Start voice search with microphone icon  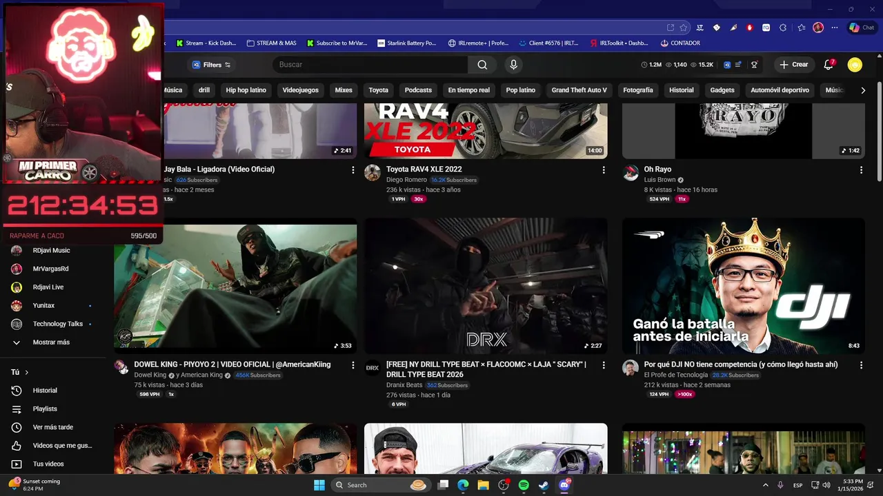[513, 65]
